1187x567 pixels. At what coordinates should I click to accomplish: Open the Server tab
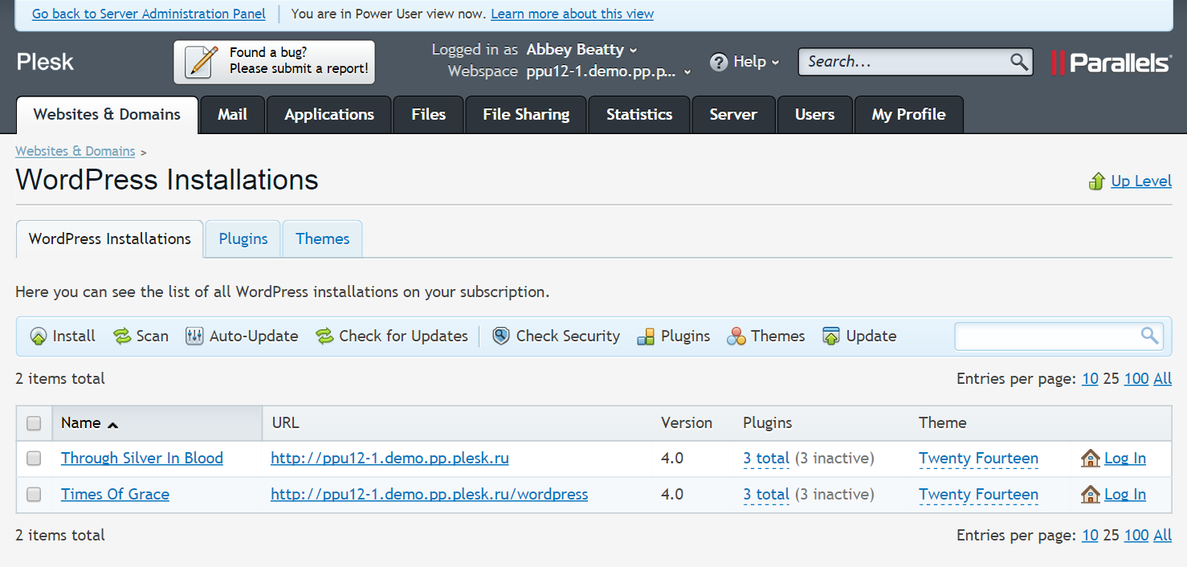pyautogui.click(x=733, y=115)
